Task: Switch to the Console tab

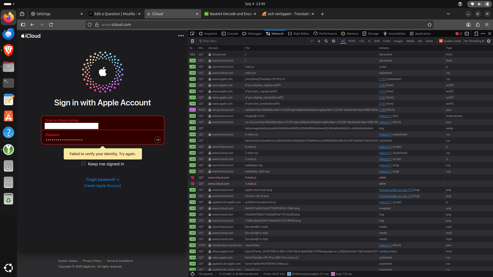Action: (x=230, y=34)
